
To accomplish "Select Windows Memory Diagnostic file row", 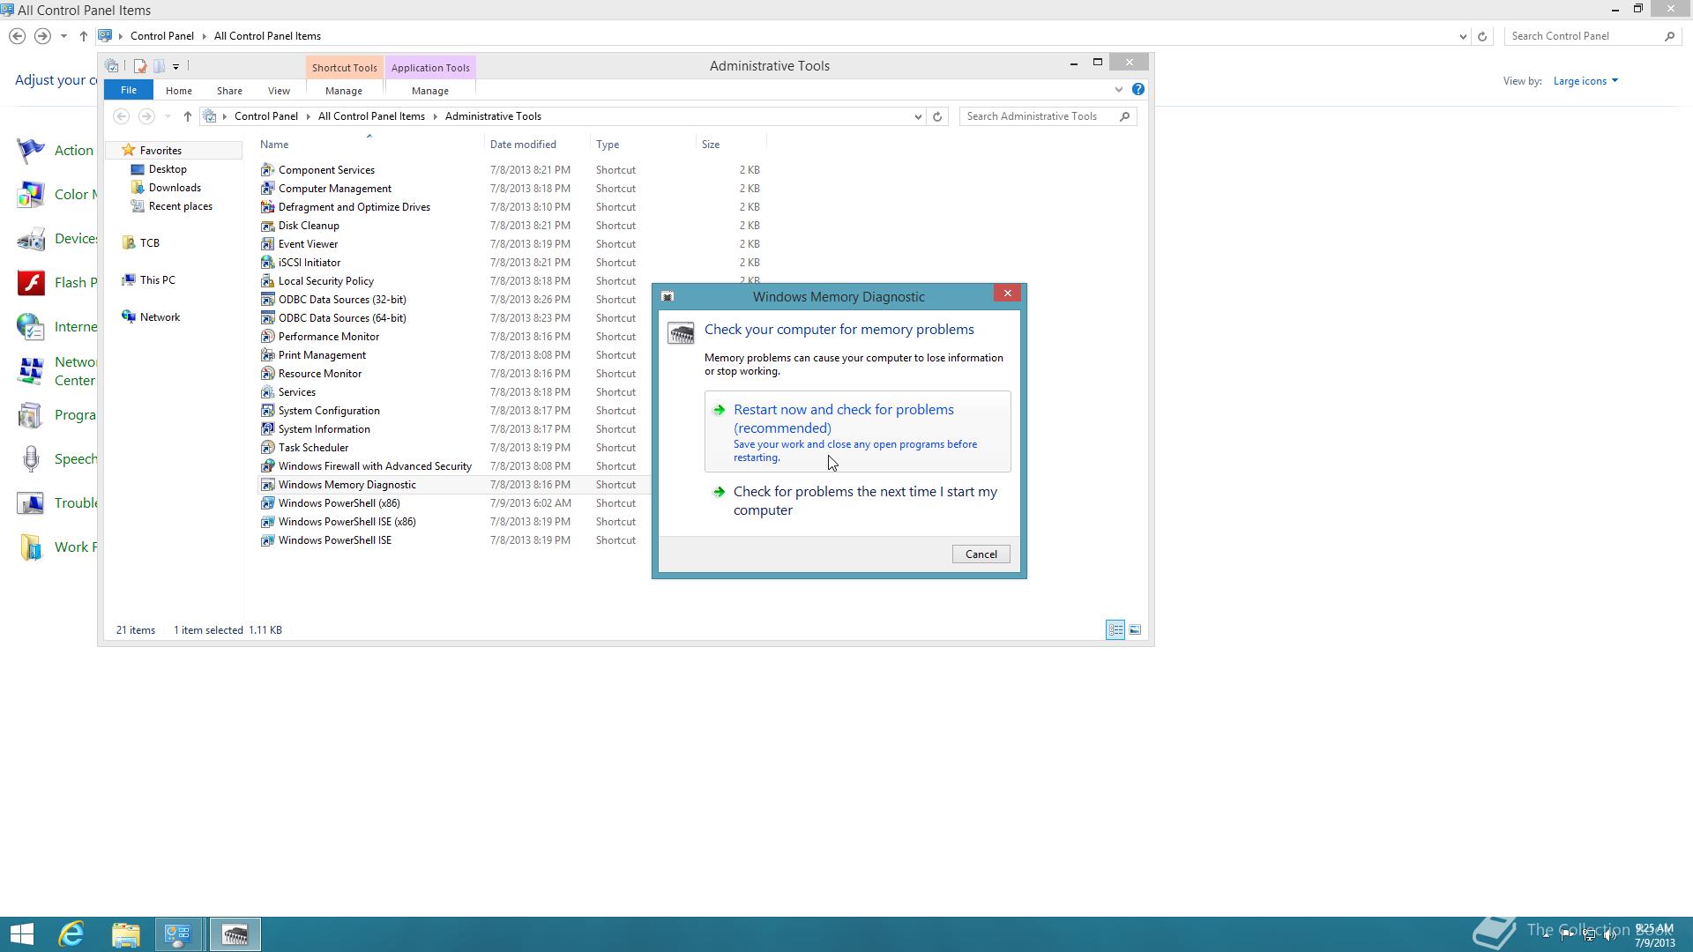I will click(x=453, y=485).
